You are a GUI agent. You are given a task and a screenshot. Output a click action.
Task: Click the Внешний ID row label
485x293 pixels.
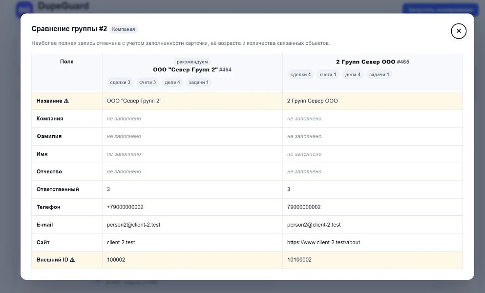[x=52, y=260]
